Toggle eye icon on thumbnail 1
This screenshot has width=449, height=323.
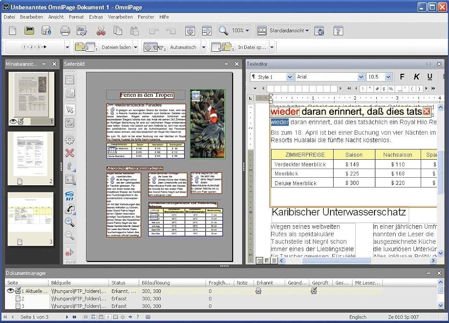point(13,122)
